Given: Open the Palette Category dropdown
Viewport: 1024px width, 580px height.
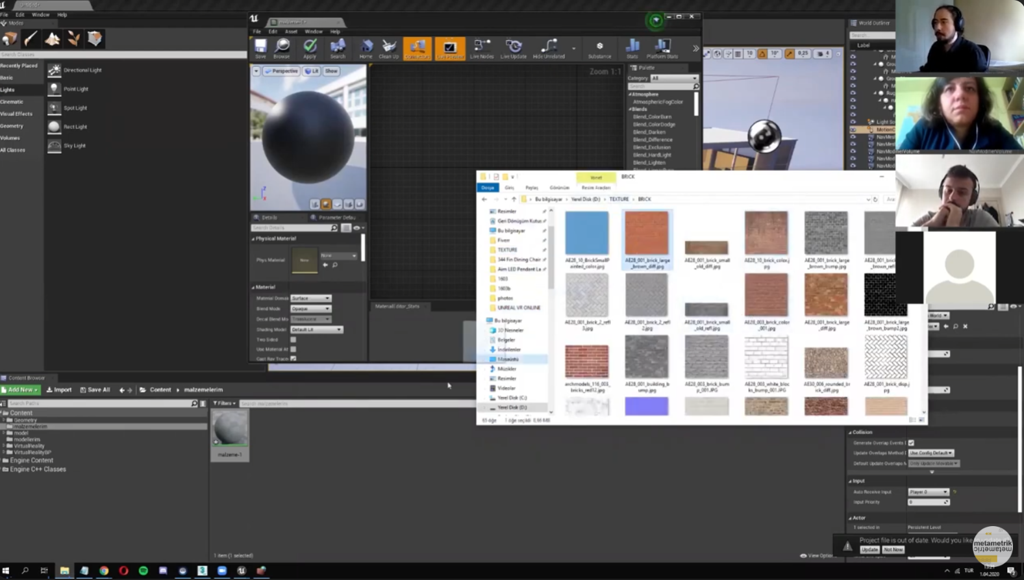Looking at the screenshot, I should pyautogui.click(x=674, y=78).
